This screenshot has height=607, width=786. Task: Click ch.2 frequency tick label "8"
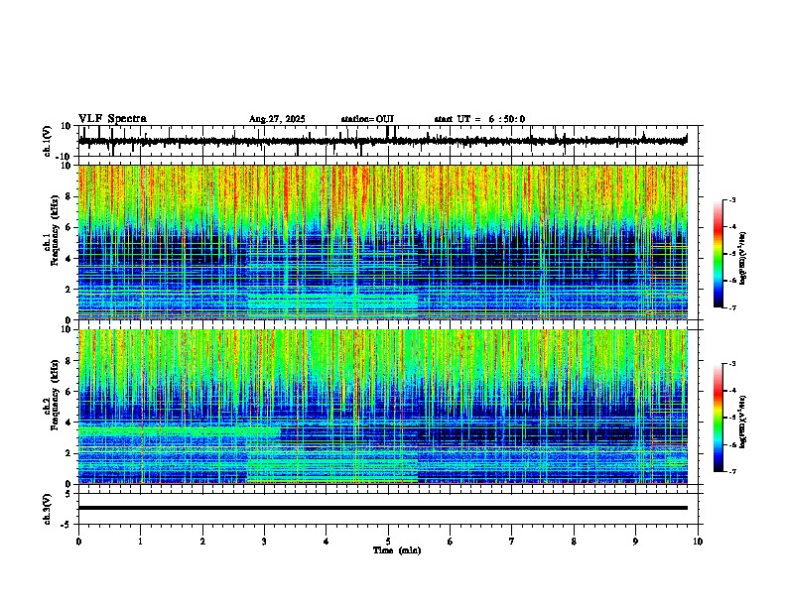69,361
